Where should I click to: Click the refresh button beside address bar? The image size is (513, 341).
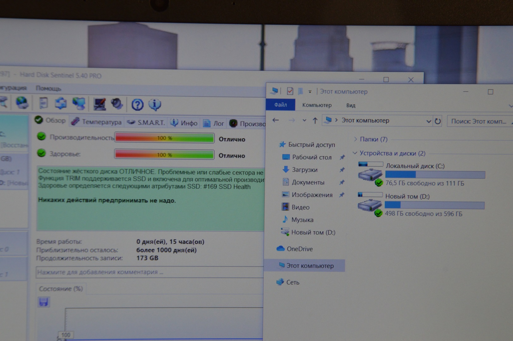click(438, 121)
